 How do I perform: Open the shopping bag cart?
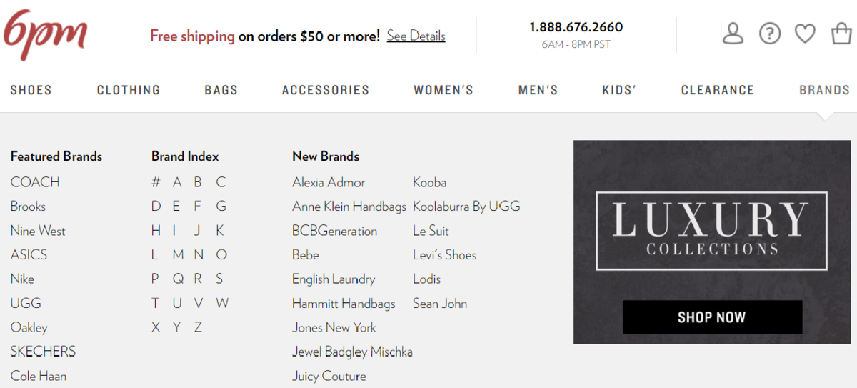pyautogui.click(x=841, y=34)
